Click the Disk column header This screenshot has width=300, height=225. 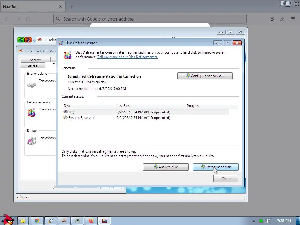pyautogui.click(x=88, y=105)
